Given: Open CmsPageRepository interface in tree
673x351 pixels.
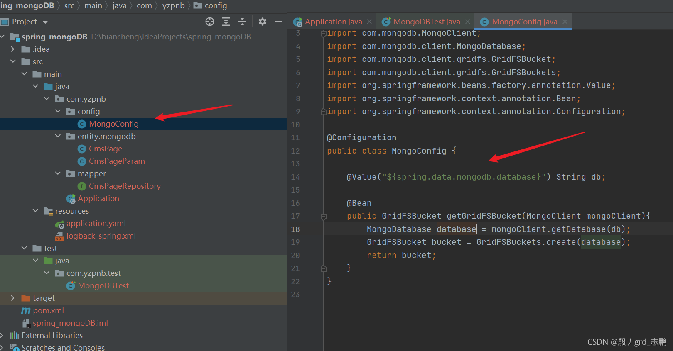Looking at the screenshot, I should point(125,186).
